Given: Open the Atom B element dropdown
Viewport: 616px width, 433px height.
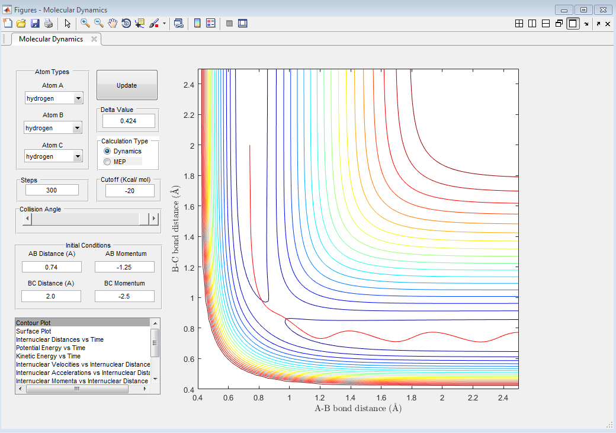Looking at the screenshot, I should tap(76, 128).
